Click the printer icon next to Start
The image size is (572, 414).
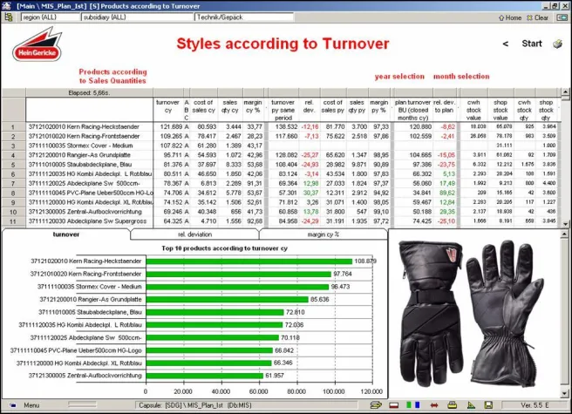557,44
